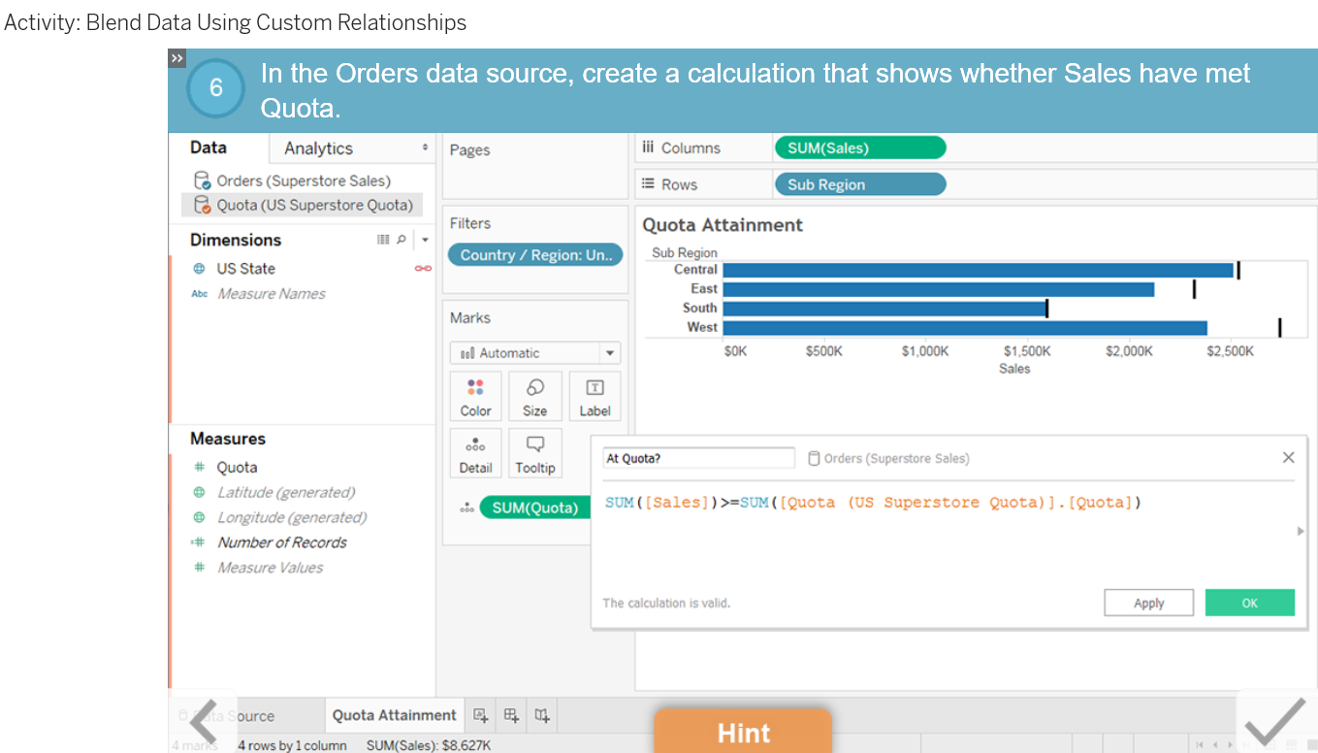Click the SUM(Quota) pill on Marks card
Image resolution: width=1318 pixels, height=753 pixels.
(x=535, y=507)
